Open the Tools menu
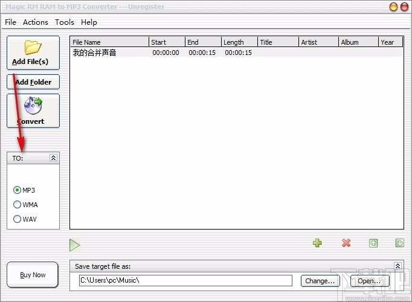412x302 pixels. pyautogui.click(x=65, y=22)
